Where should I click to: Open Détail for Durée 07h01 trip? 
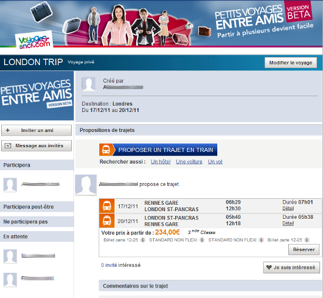(x=288, y=208)
